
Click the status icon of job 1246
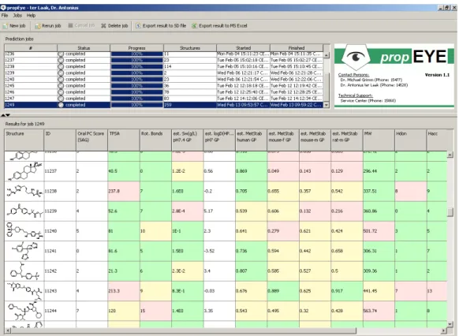click(x=61, y=92)
